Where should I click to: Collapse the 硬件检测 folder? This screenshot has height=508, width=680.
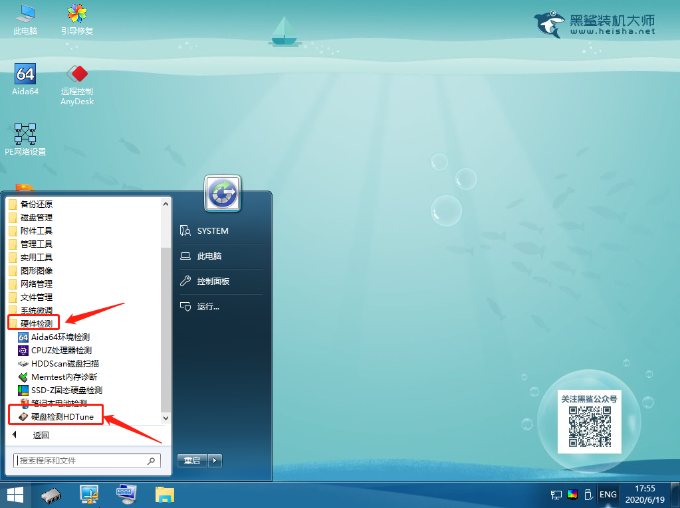coord(31,323)
